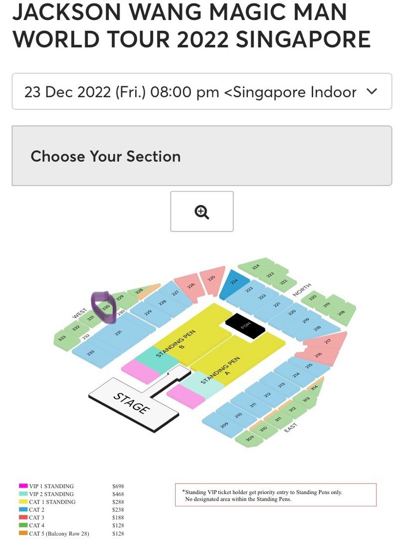This screenshot has width=404, height=539.
Task: Select section 225 pink block
Action: (212, 279)
